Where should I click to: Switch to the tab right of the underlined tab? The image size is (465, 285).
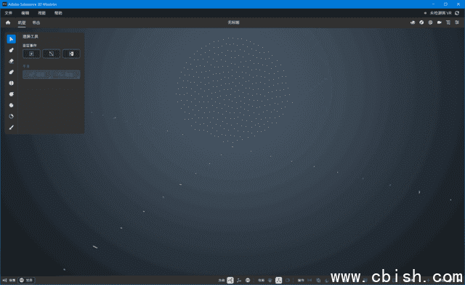36,22
